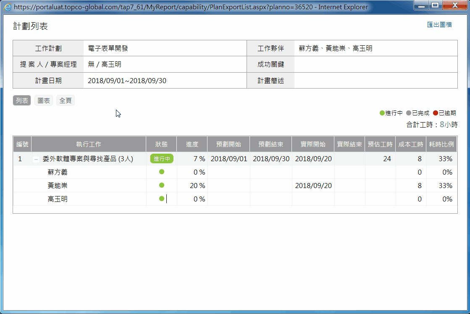Click the 執行工作 column header

[89, 144]
